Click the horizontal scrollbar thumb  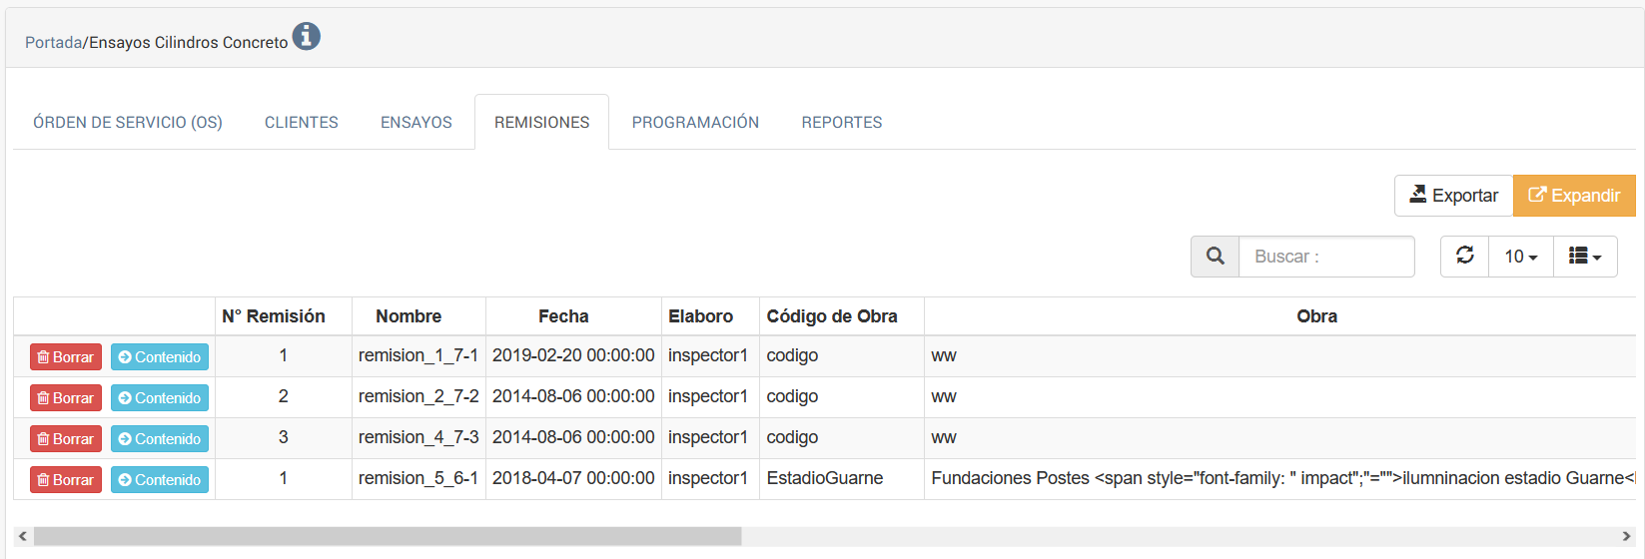(388, 536)
